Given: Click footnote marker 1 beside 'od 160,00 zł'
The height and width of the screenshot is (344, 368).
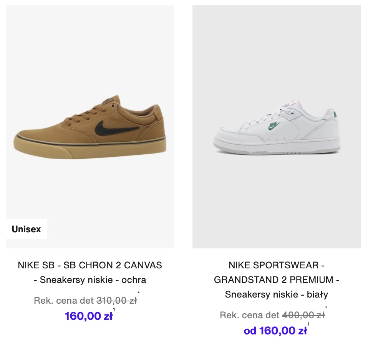Looking at the screenshot, I should (308, 324).
